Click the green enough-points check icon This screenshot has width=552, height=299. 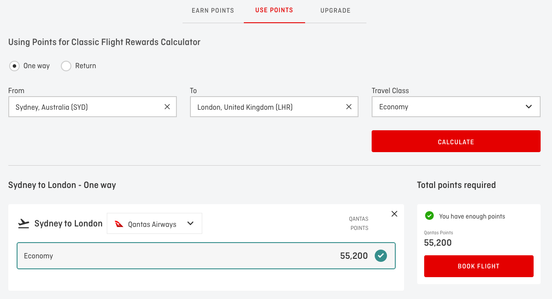tap(429, 216)
